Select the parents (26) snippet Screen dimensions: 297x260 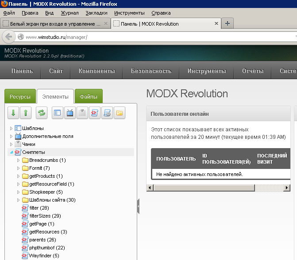click(x=42, y=240)
